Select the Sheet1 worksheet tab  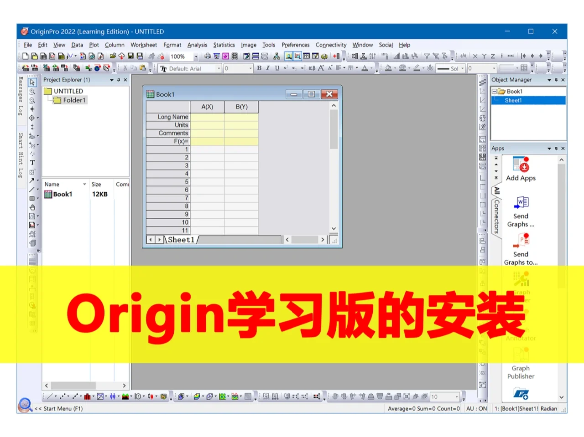tap(181, 240)
